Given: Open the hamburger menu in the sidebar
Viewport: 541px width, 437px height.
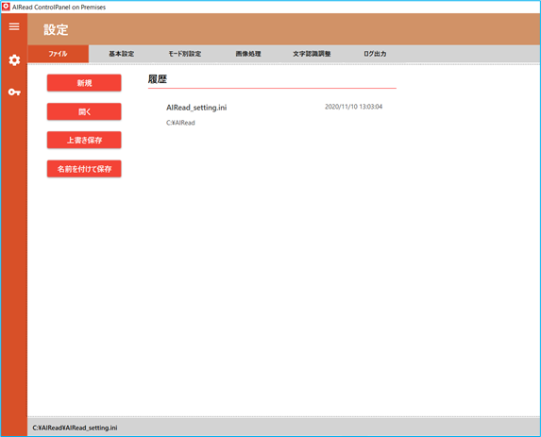Looking at the screenshot, I should tap(14, 26).
